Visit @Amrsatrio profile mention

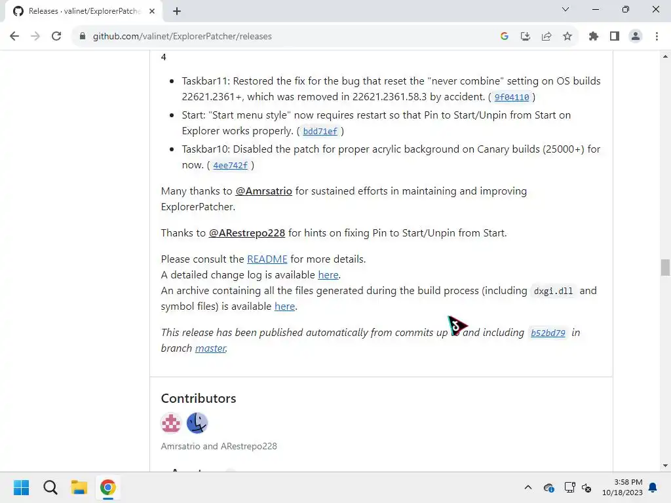(263, 191)
